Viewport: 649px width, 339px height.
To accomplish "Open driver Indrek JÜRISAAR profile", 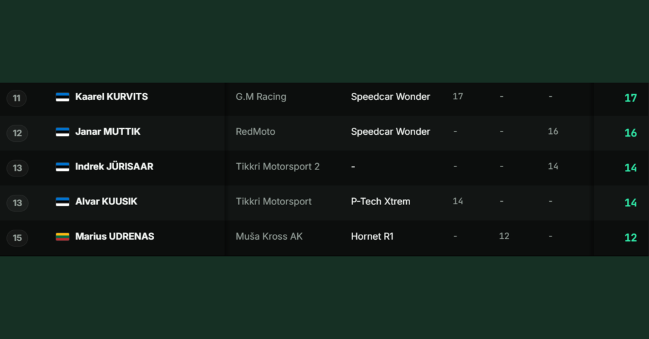I will (x=114, y=166).
